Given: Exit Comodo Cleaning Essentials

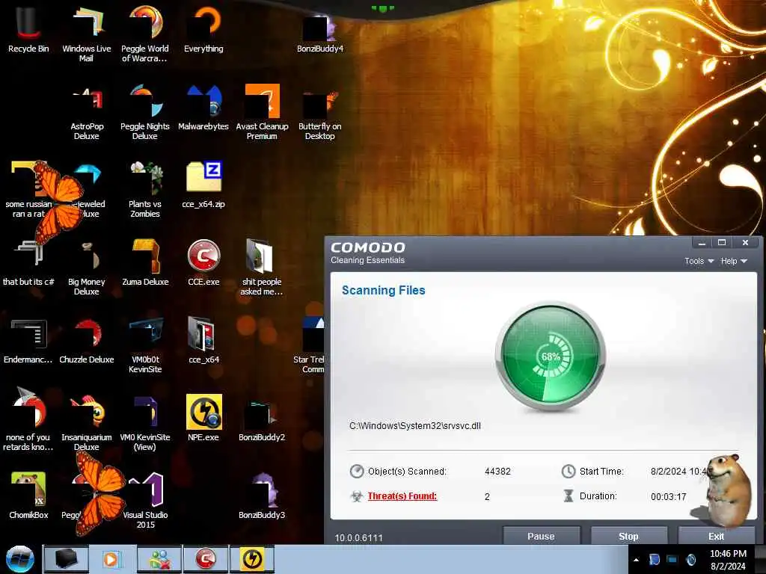Looking at the screenshot, I should [x=716, y=536].
